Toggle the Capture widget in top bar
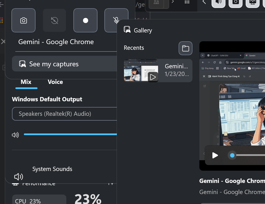The width and height of the screenshot is (265, 204). 235,2
